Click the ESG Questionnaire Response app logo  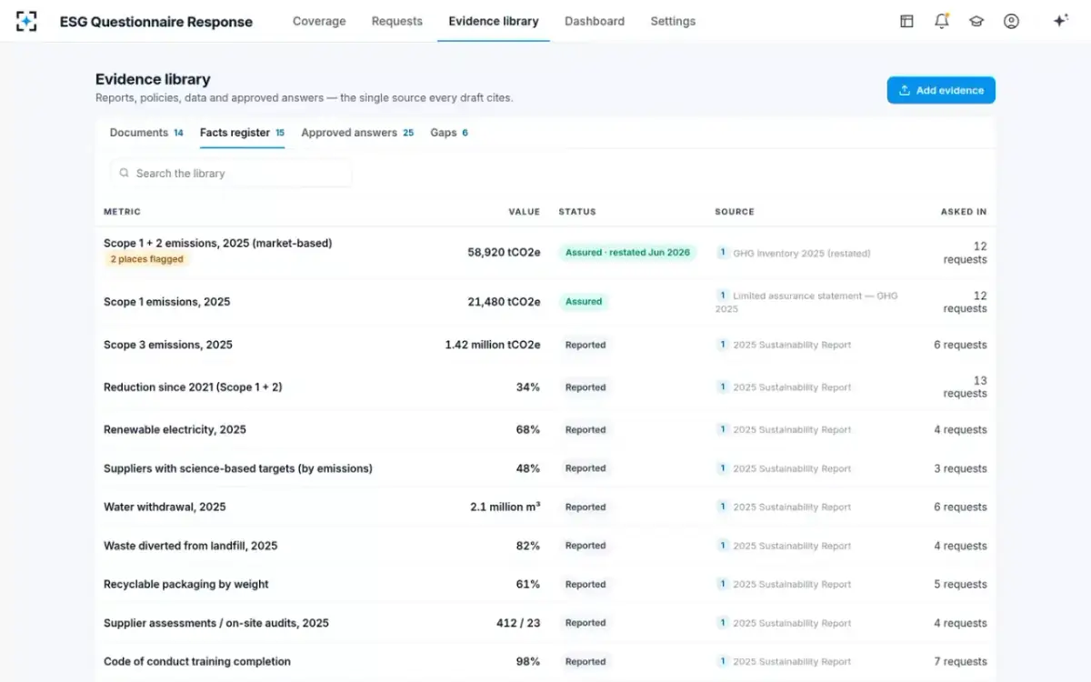pyautogui.click(x=27, y=21)
